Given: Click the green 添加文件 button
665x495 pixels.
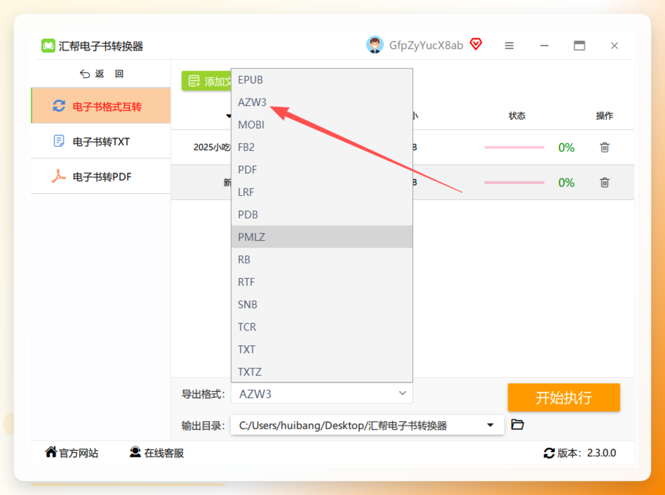Looking at the screenshot, I should (x=206, y=80).
